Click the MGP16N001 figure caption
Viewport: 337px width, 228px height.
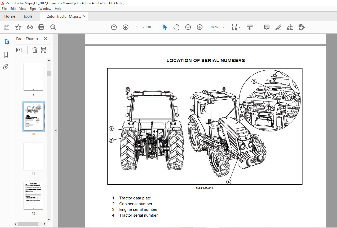(204, 189)
